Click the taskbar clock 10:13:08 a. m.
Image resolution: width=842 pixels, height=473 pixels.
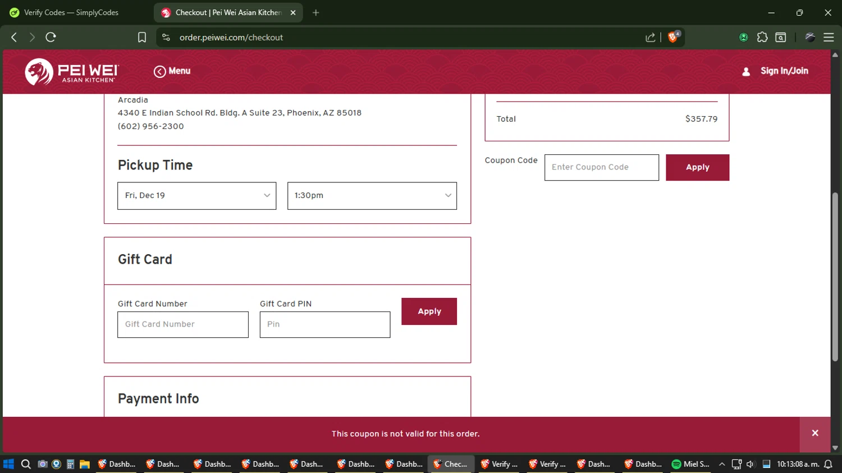click(798, 464)
